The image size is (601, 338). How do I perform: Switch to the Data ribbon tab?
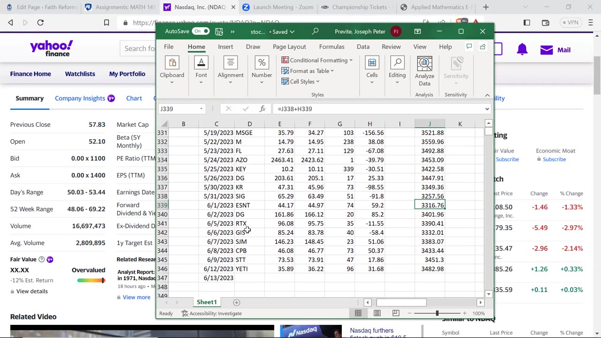coord(363,46)
